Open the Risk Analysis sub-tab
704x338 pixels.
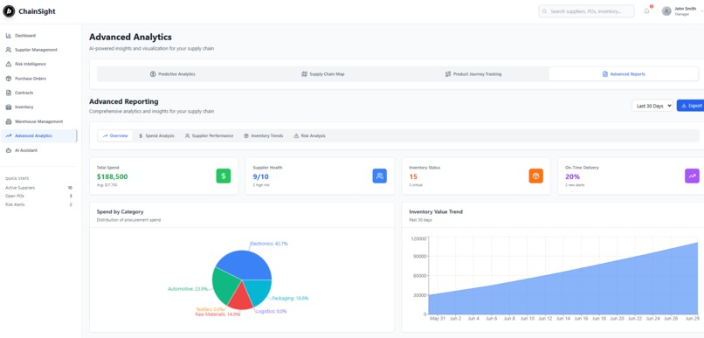(310, 135)
